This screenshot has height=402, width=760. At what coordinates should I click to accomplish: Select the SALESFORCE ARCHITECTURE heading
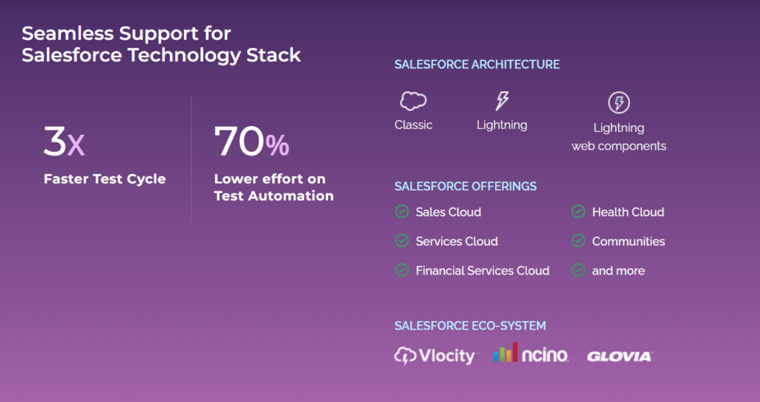click(477, 65)
